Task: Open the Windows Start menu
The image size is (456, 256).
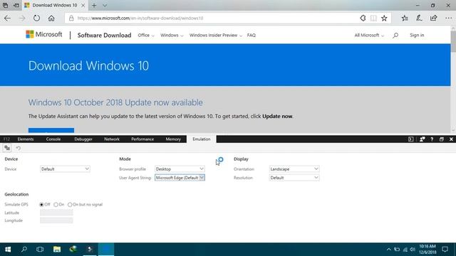Action: tap(8, 250)
